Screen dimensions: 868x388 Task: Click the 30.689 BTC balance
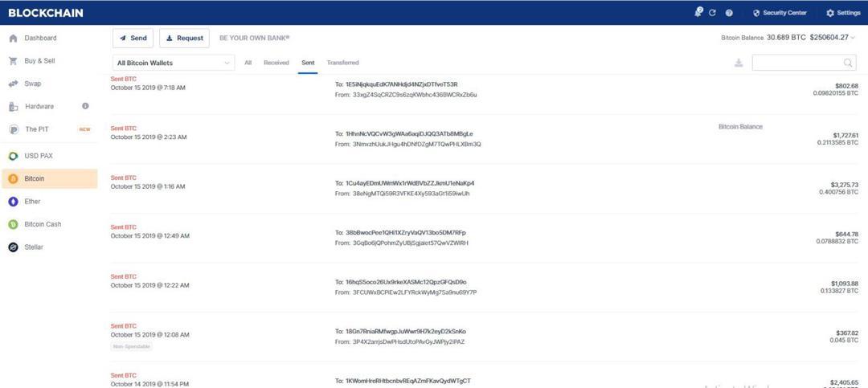pyautogui.click(x=786, y=38)
